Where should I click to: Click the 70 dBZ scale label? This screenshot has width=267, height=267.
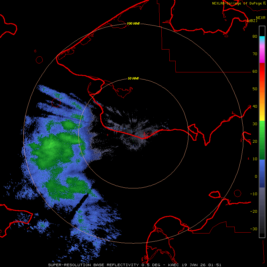[x=255, y=54]
